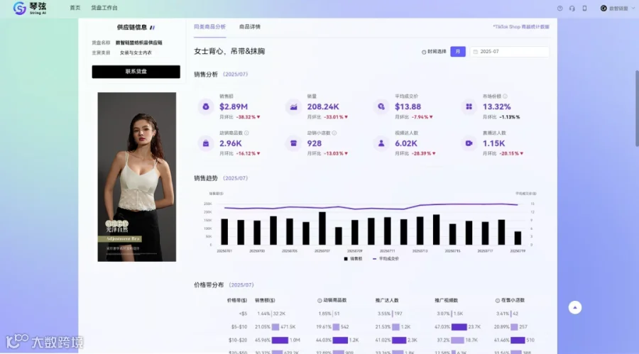639x354 pixels.
Task: Click the user avatar icon in header
Action: 603,8
